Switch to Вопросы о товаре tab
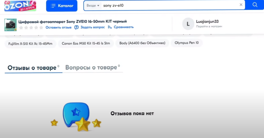 (92, 67)
